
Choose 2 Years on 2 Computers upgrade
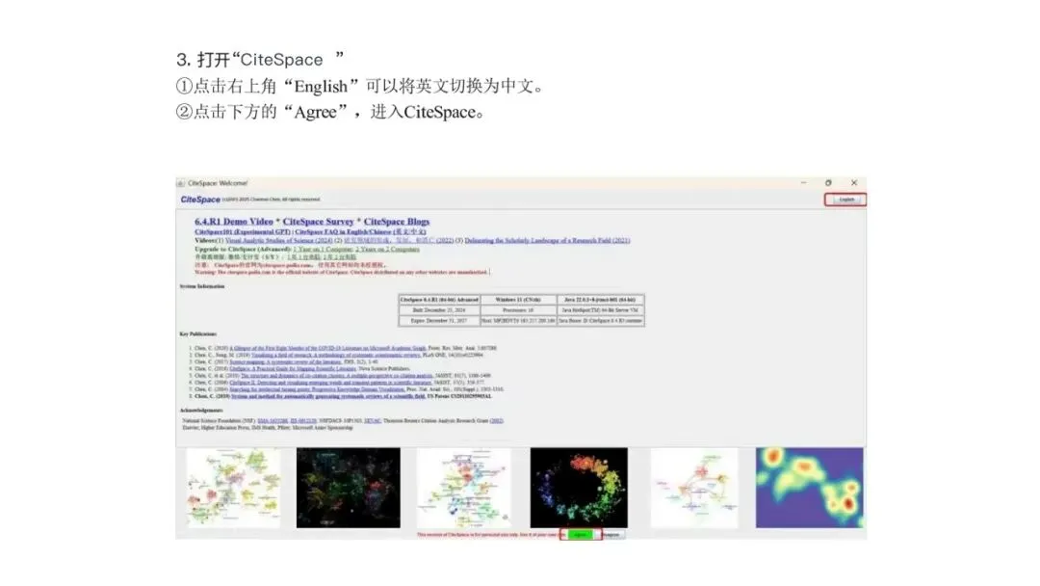pos(387,249)
